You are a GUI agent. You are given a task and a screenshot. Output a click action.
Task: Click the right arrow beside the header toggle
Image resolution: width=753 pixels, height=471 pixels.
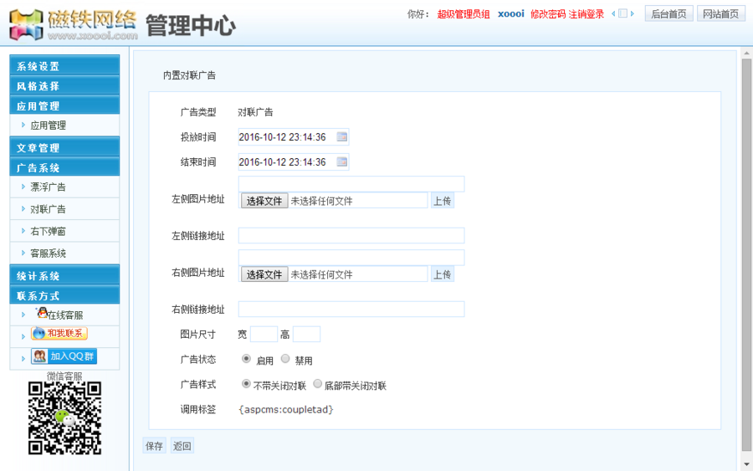(633, 14)
